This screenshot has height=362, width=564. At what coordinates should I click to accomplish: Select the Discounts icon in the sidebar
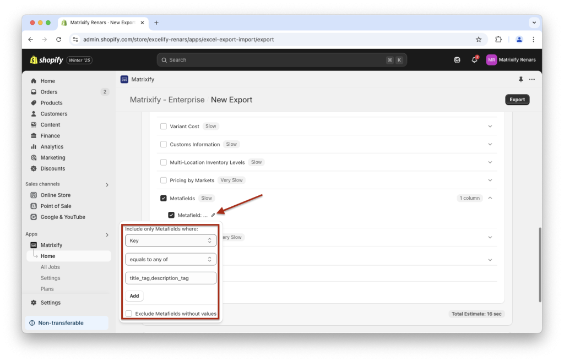pos(35,168)
